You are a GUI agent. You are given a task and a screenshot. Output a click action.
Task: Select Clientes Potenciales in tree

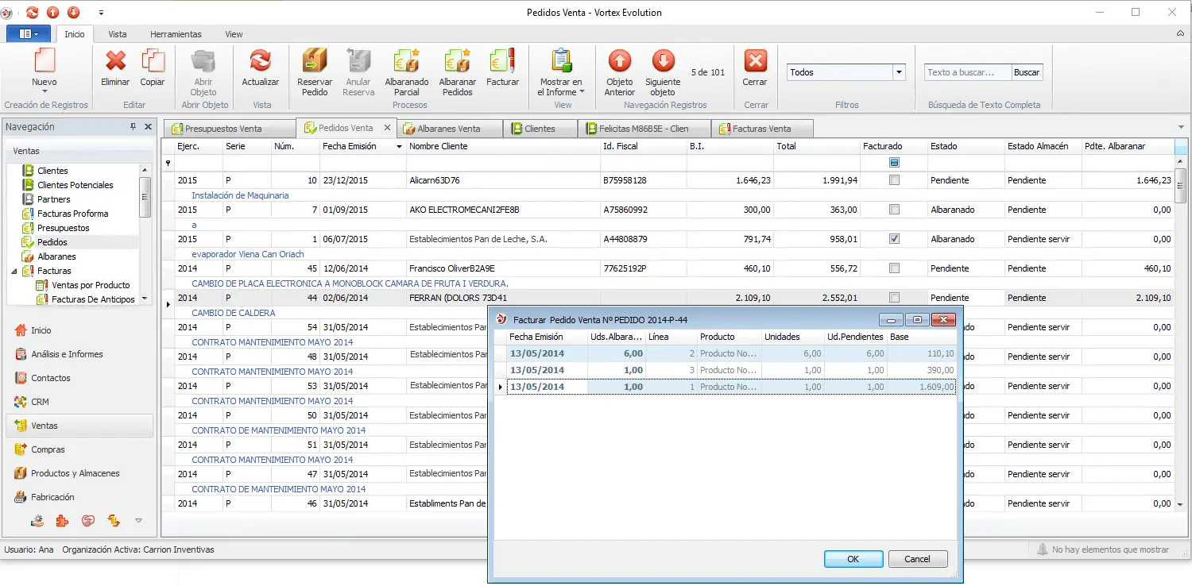click(75, 185)
